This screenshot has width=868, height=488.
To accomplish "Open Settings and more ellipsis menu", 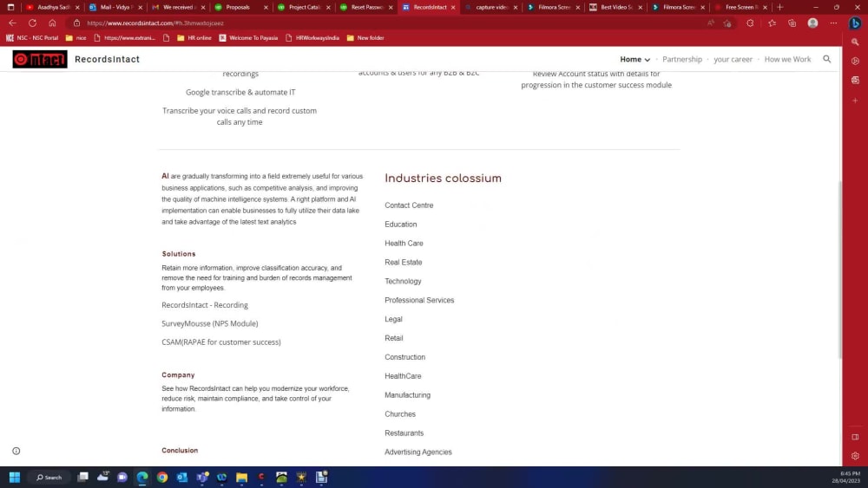I will 833,23.
